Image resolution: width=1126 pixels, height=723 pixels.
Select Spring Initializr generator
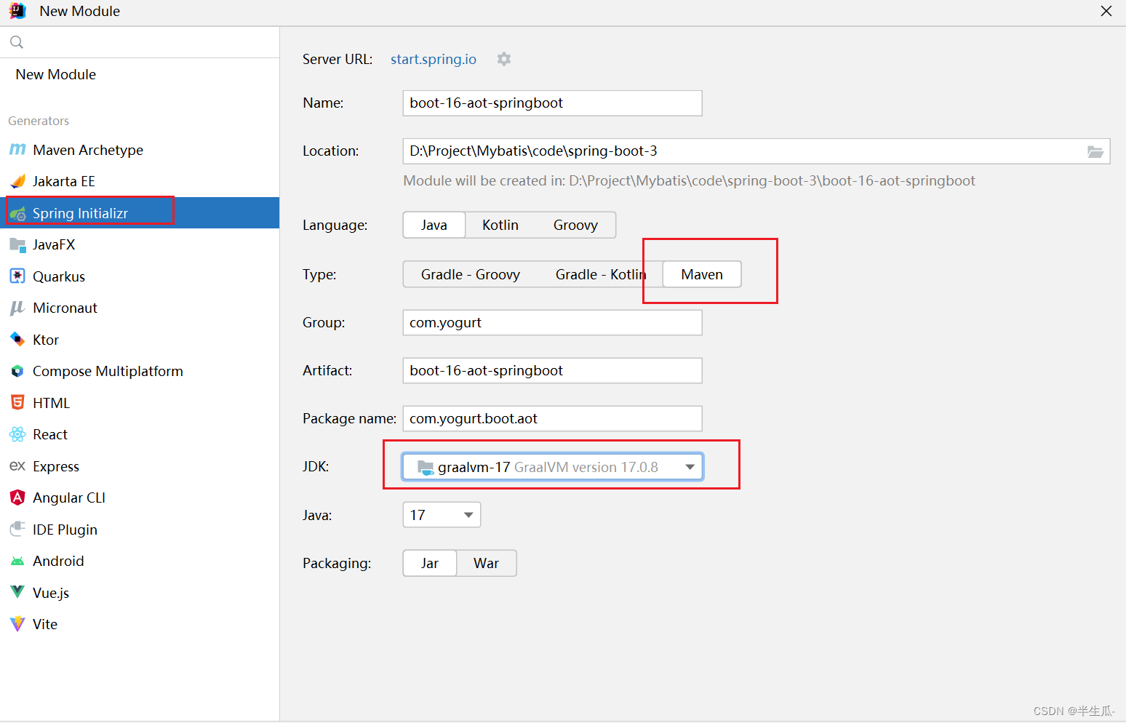[x=140, y=213]
